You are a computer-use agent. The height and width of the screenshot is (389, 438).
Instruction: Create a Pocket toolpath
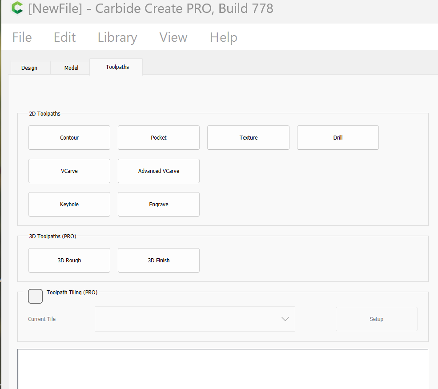pyautogui.click(x=159, y=138)
